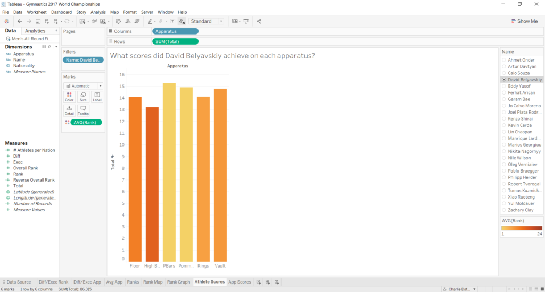Click the Color button in Marks card

click(69, 96)
